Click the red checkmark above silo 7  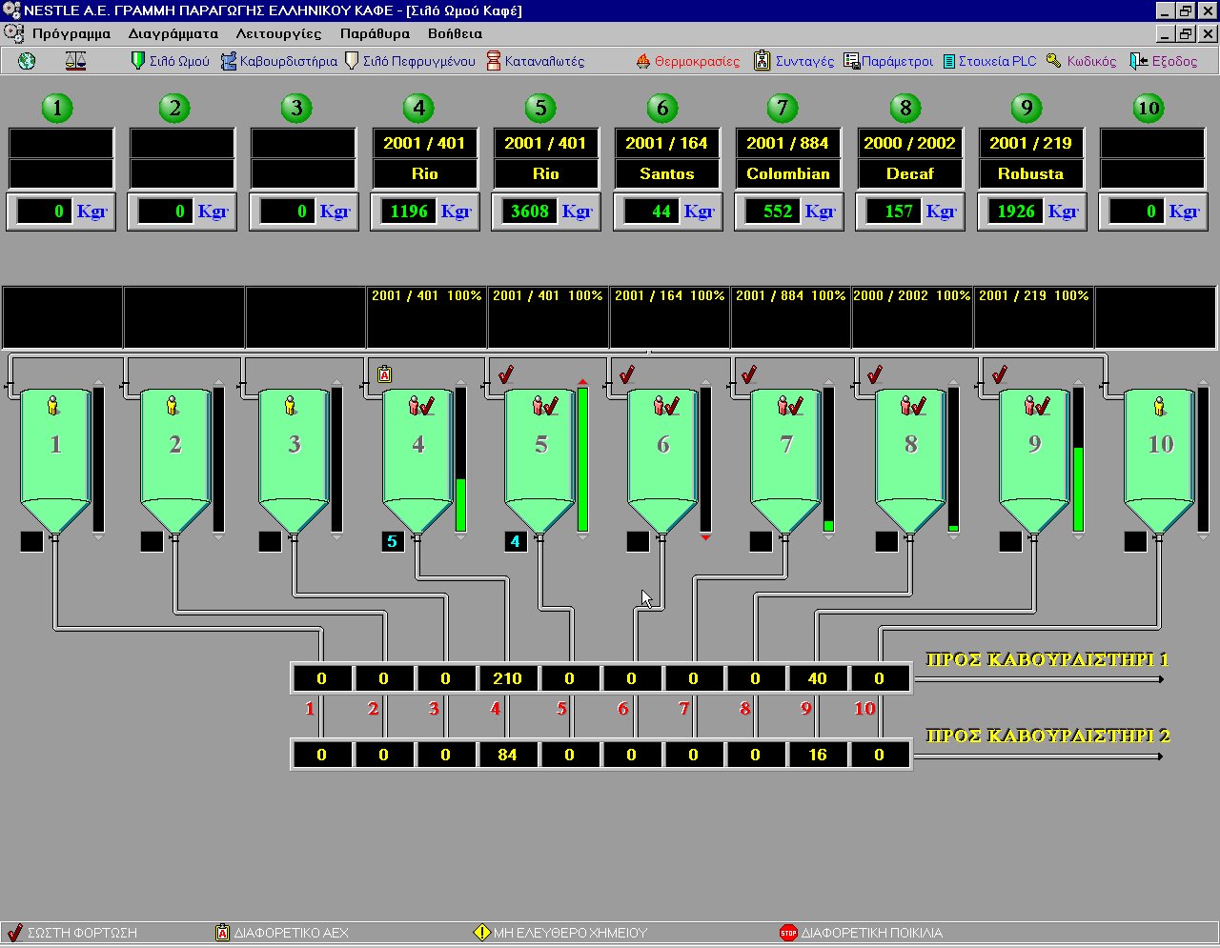pyautogui.click(x=749, y=374)
